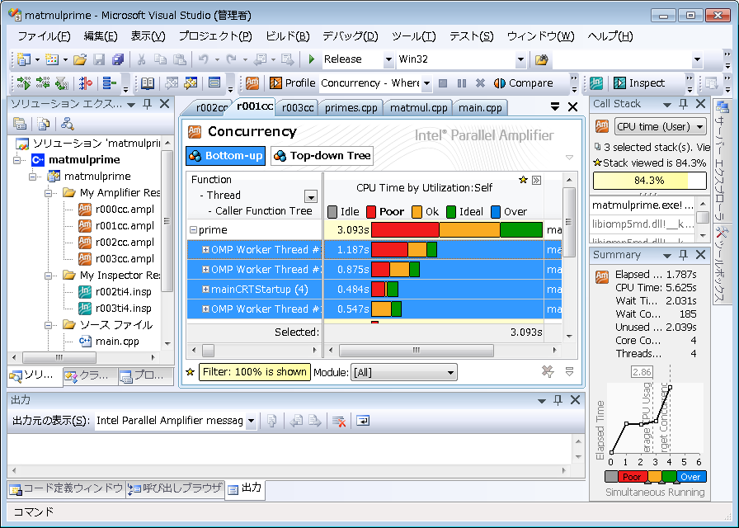The width and height of the screenshot is (739, 528).
Task: Click the Intel Parallel Inspector toolbar icon
Action: coord(596,83)
